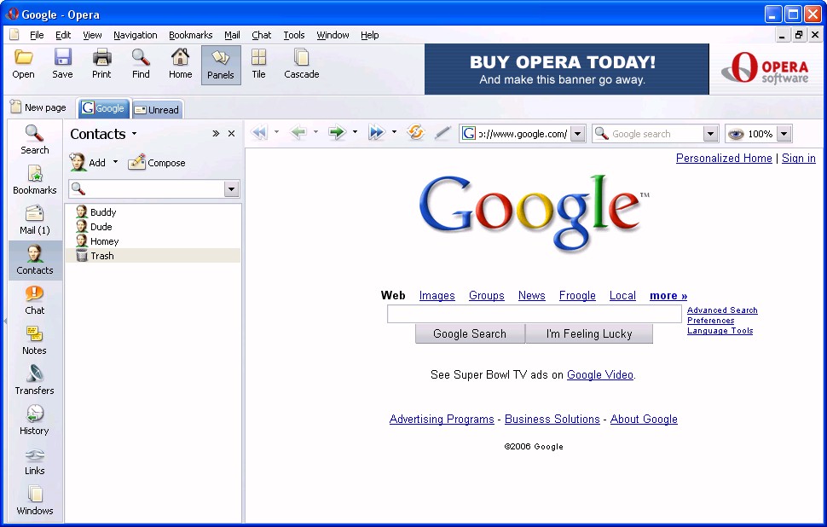Go forward with the green Forward arrow
The height and width of the screenshot is (527, 827).
click(337, 132)
